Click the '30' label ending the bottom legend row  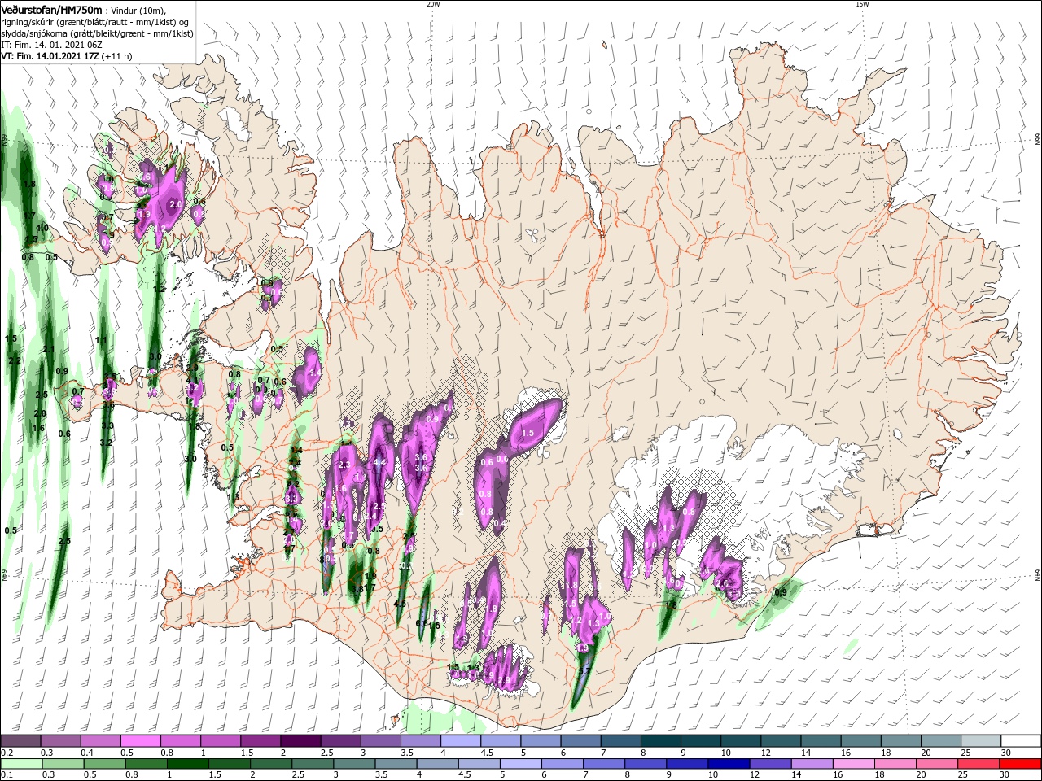(1004, 775)
